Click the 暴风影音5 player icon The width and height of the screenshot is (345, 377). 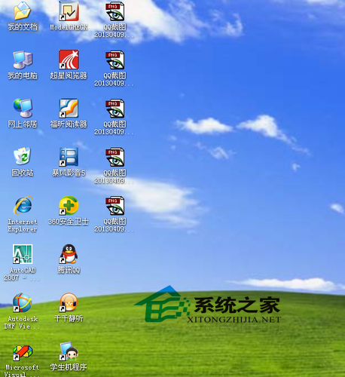pos(69,157)
